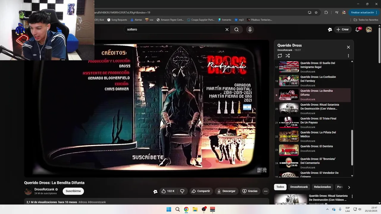Image resolution: width=381 pixels, height=214 pixels.
Task: Like the video with thumbs up
Action: point(168,191)
